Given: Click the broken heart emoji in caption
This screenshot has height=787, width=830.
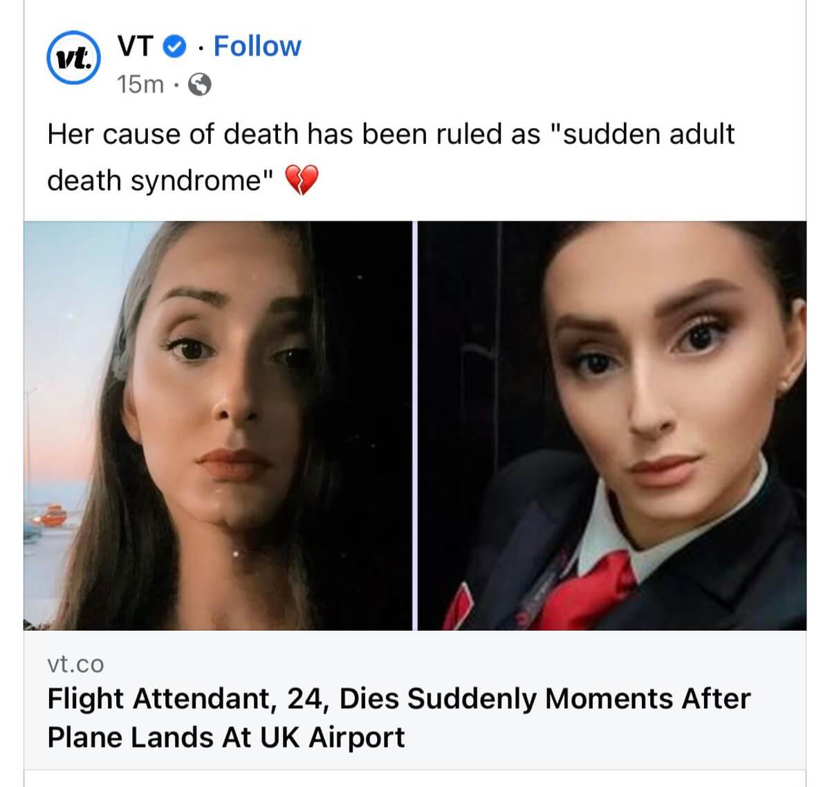Looking at the screenshot, I should [x=302, y=180].
